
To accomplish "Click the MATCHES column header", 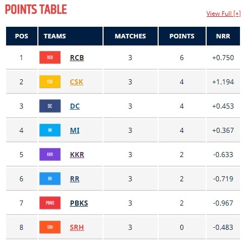I will pyautogui.click(x=130, y=36).
